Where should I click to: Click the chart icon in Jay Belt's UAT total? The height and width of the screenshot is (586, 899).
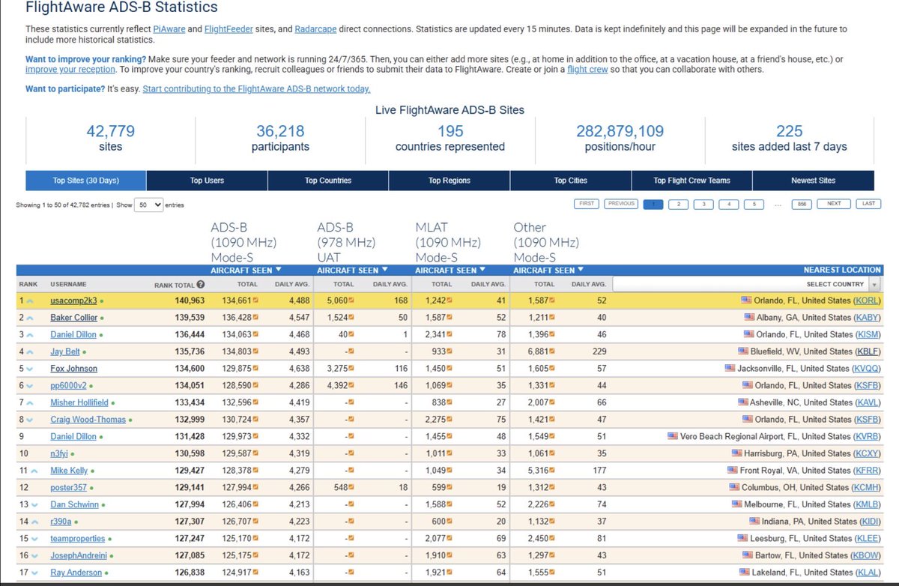click(x=351, y=351)
